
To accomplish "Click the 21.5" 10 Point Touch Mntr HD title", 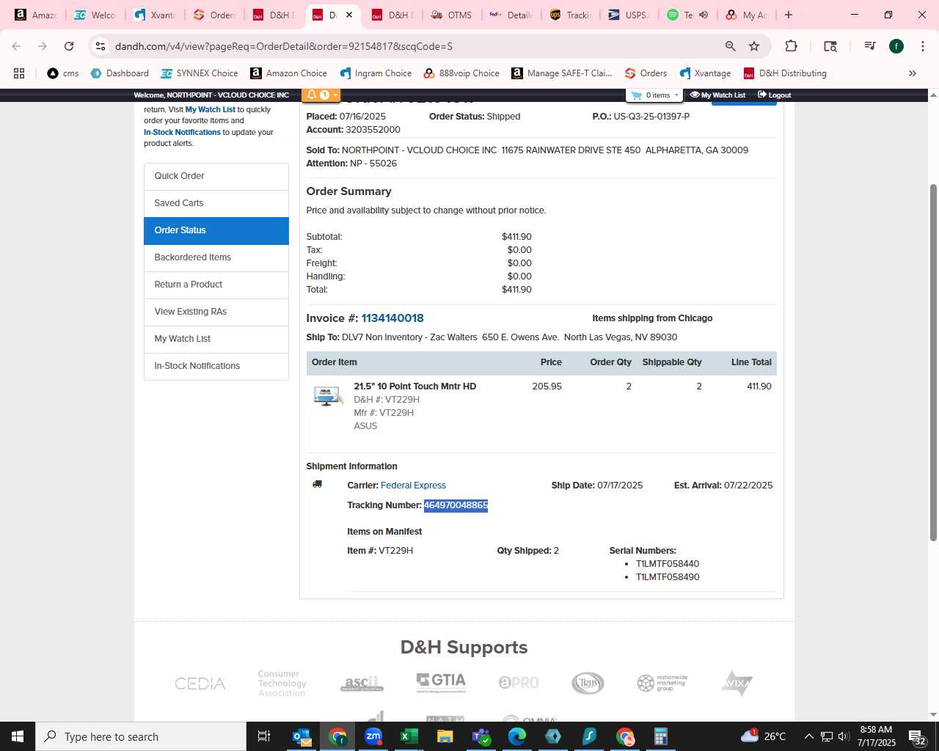I will (x=414, y=387).
